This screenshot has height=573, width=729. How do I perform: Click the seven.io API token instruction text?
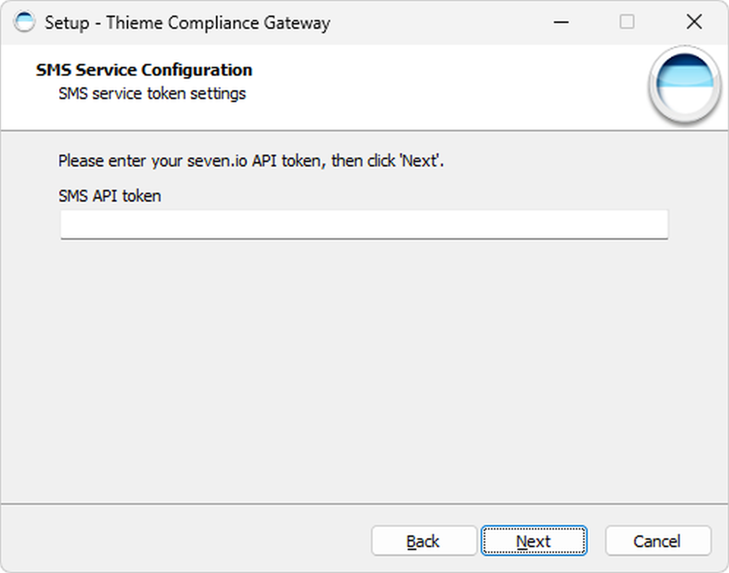[x=251, y=161]
